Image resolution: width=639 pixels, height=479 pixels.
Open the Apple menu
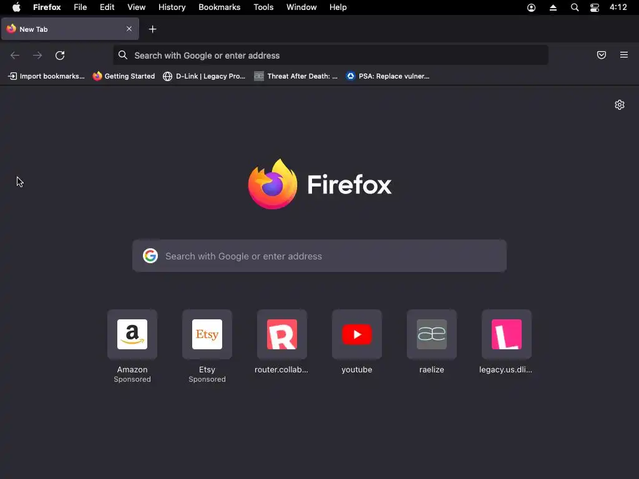tap(16, 7)
